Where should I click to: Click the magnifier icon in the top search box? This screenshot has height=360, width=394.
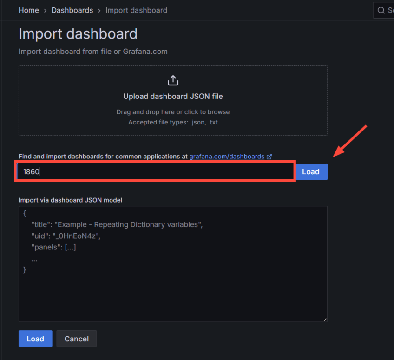pos(382,10)
